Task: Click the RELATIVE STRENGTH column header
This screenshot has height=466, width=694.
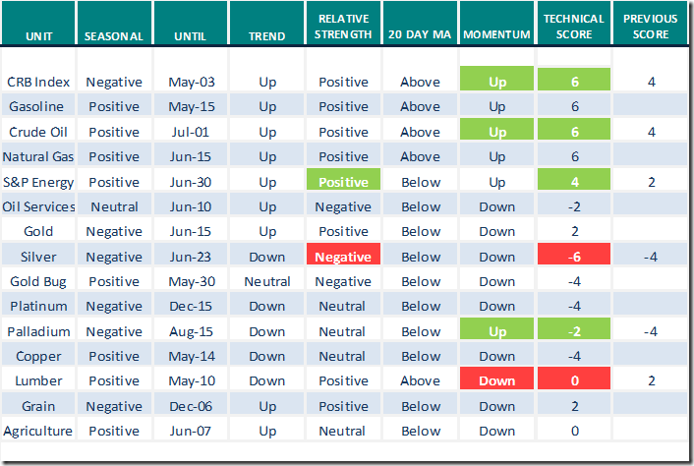Action: point(343,28)
